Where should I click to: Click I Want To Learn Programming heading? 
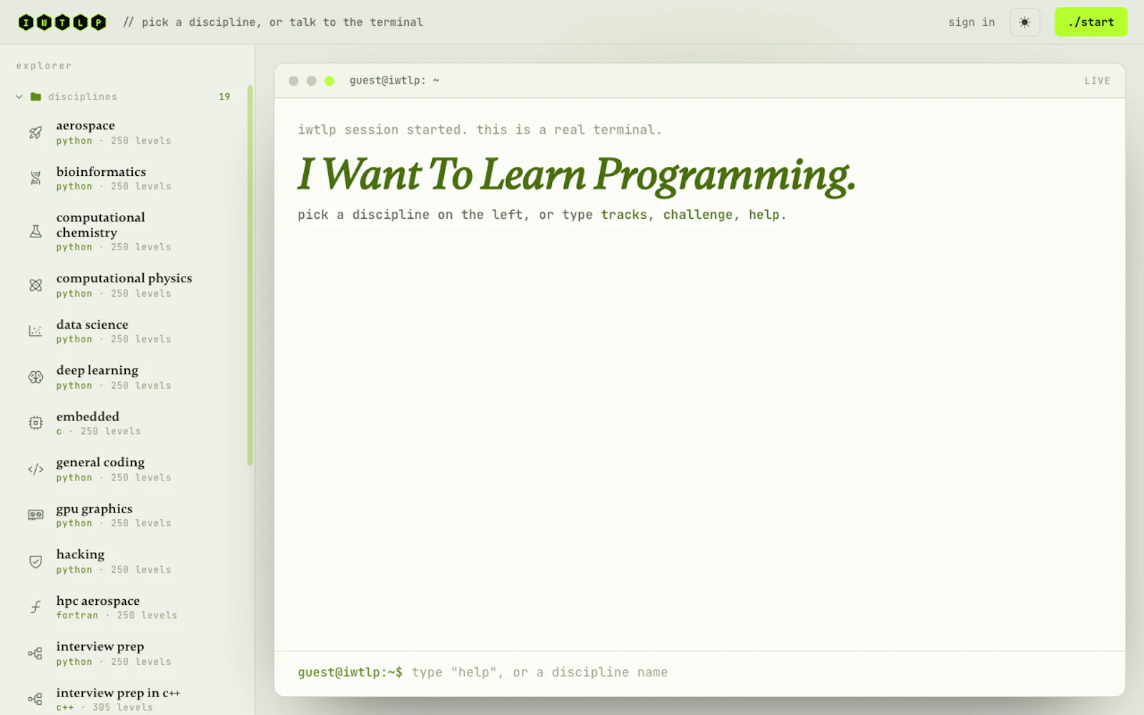576,175
